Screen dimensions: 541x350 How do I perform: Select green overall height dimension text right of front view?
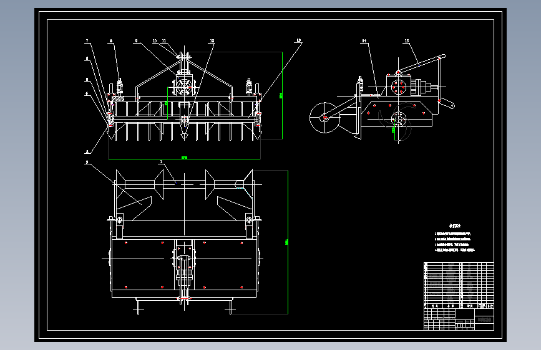(281, 95)
